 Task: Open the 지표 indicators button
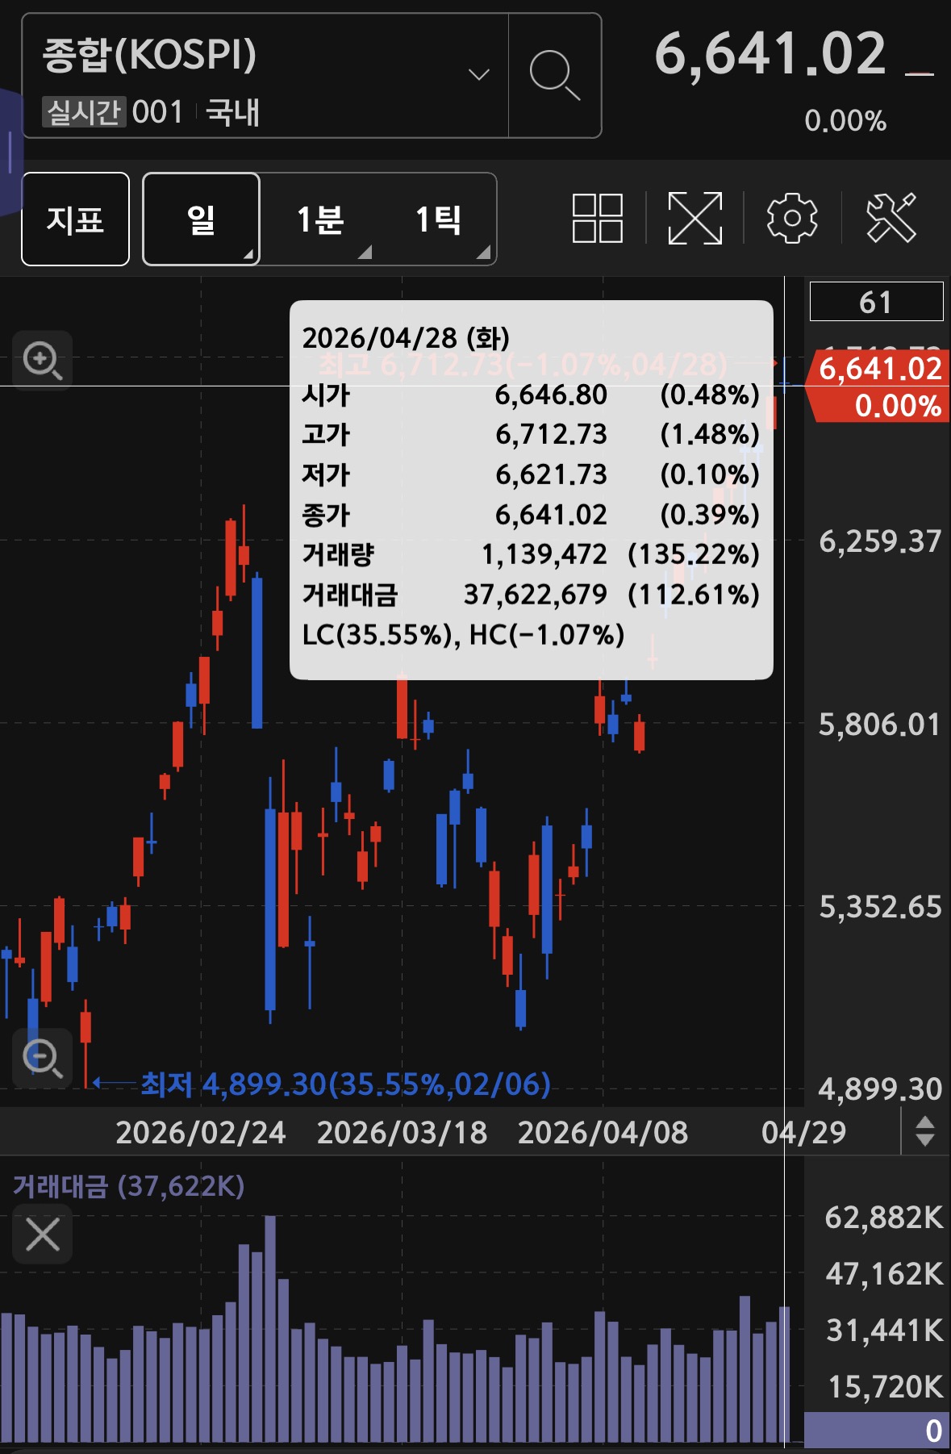[75, 219]
